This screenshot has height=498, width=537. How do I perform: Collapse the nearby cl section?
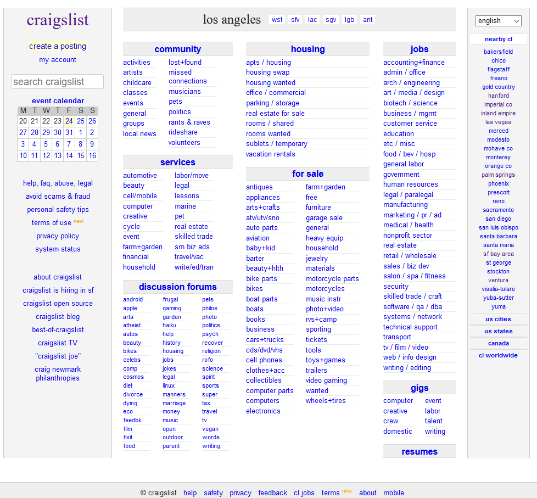pyautogui.click(x=499, y=39)
